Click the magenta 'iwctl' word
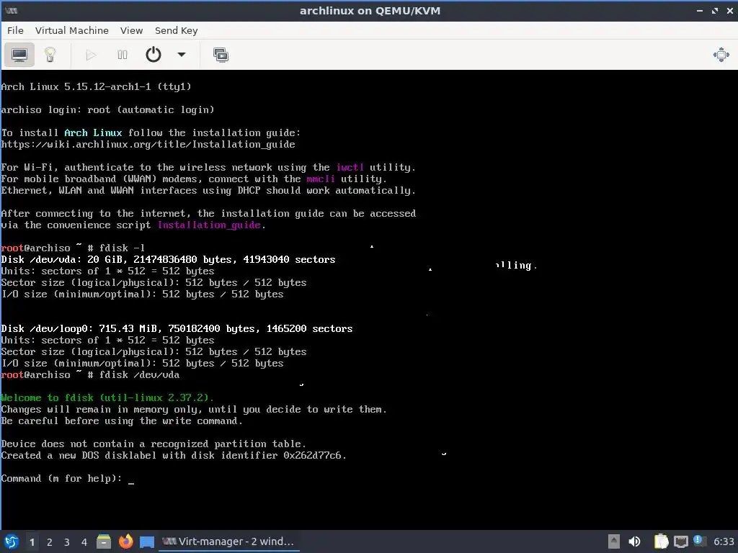Image resolution: width=738 pixels, height=553 pixels. tap(350, 167)
